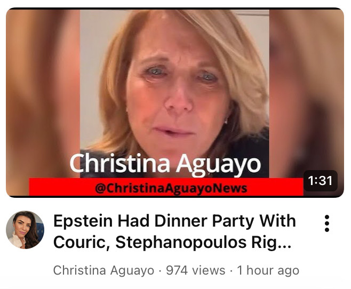Open Christina Aguayo's channel avatar
This screenshot has height=289, width=351.
tap(25, 230)
